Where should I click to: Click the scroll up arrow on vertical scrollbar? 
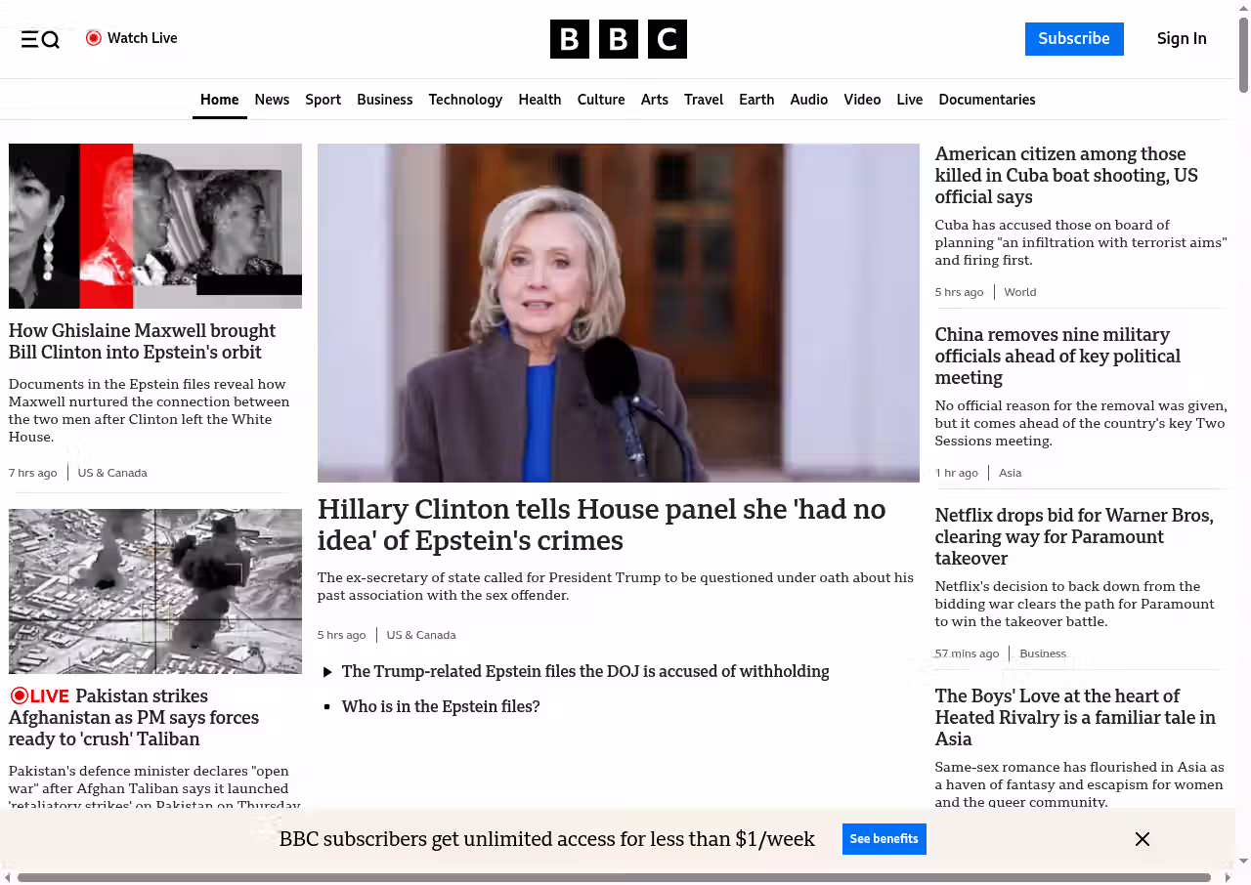[x=1243, y=8]
